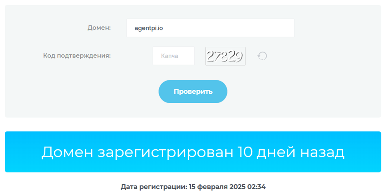Focus the Капча code input
Screen dimensions: 383x195
pyautogui.click(x=174, y=56)
